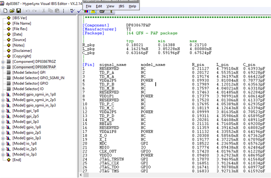Image resolution: width=271 pixels, height=178 pixels.
Task: Click chart icon beside [Model] gpi_1p8
Action: 8,111
